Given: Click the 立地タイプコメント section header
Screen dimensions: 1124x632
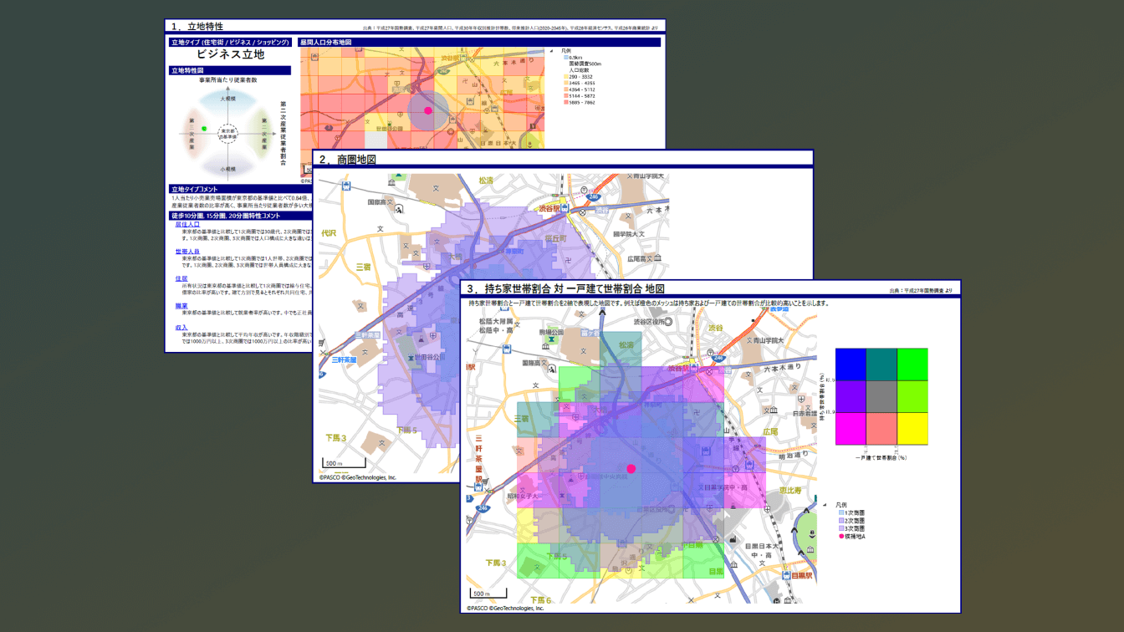Looking at the screenshot, I should click(x=240, y=189).
